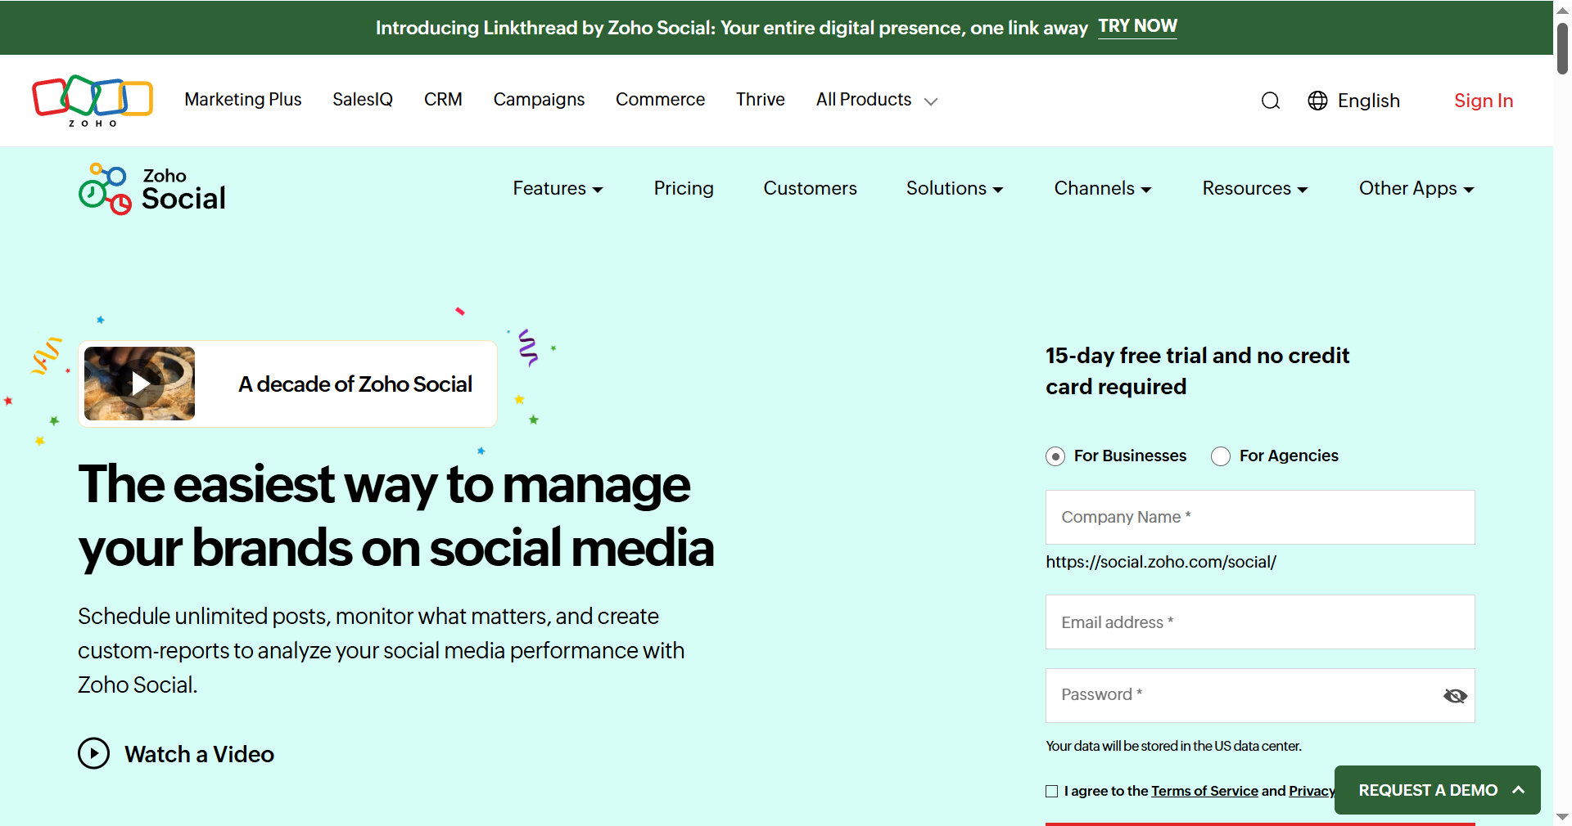The image size is (1572, 826).
Task: Open the Thrive product link
Action: point(761,100)
